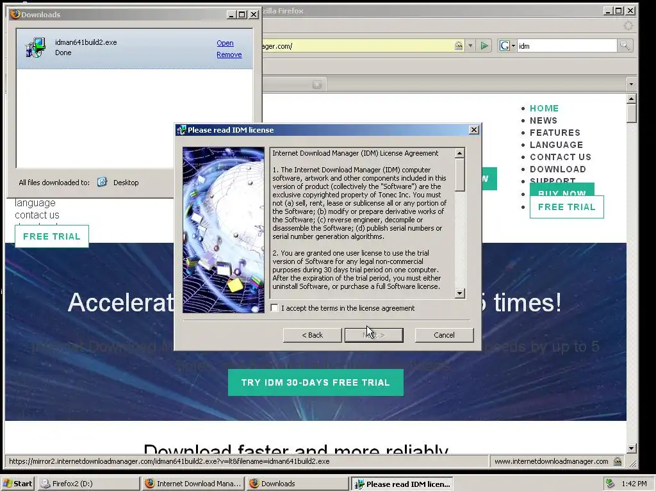Minimize the Downloads window
The height and width of the screenshot is (492, 656).
point(231,15)
